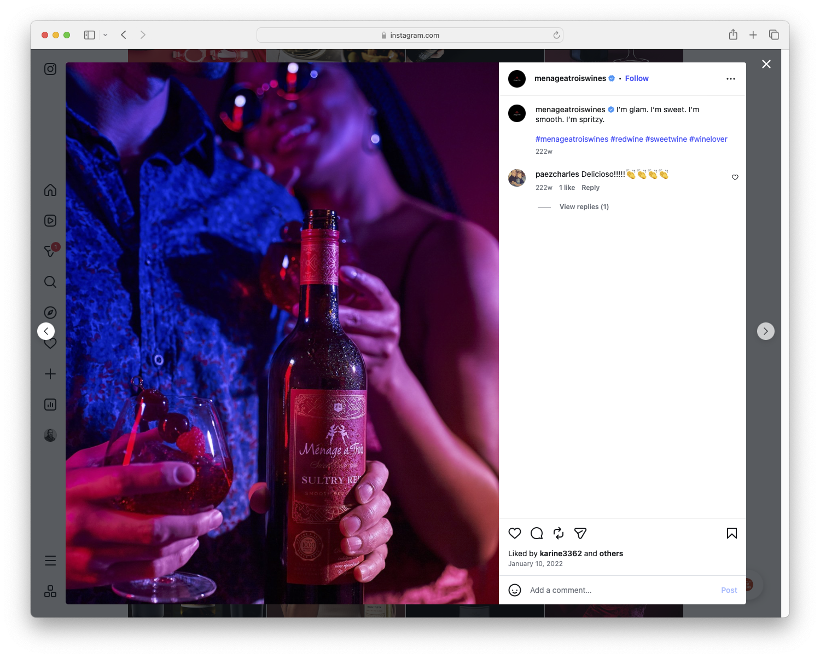Select the Instagram home icon in sidebar
This screenshot has height=658, width=820.
click(50, 190)
